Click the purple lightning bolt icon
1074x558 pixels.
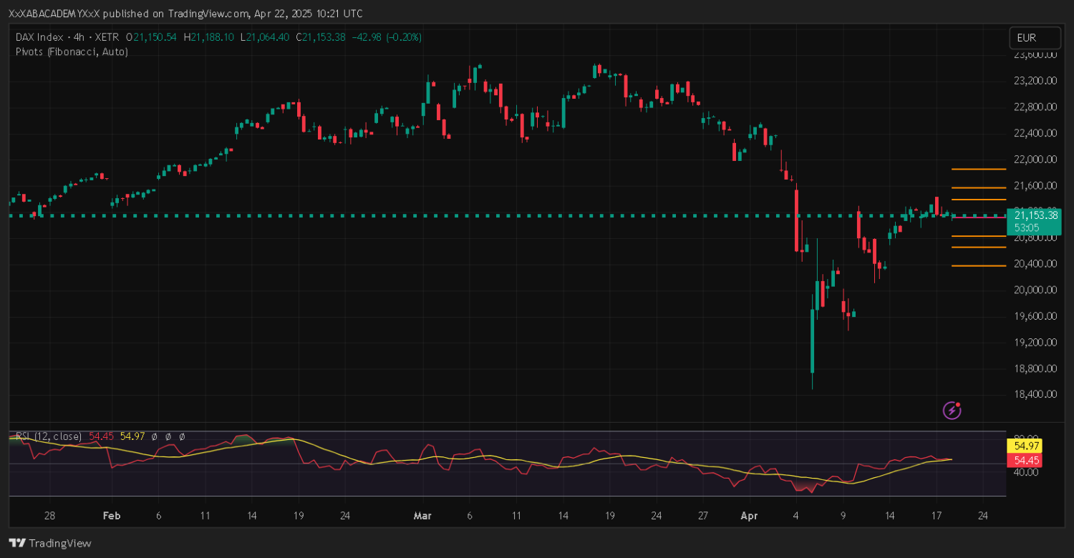[x=952, y=410]
